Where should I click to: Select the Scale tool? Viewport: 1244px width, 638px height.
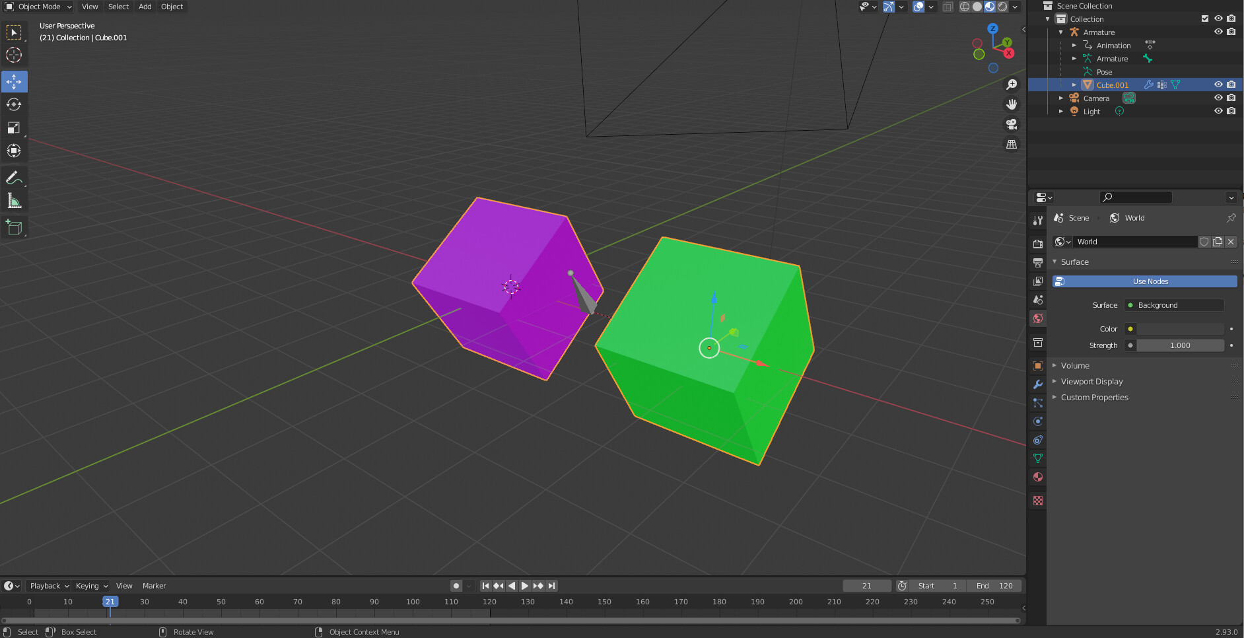(14, 127)
